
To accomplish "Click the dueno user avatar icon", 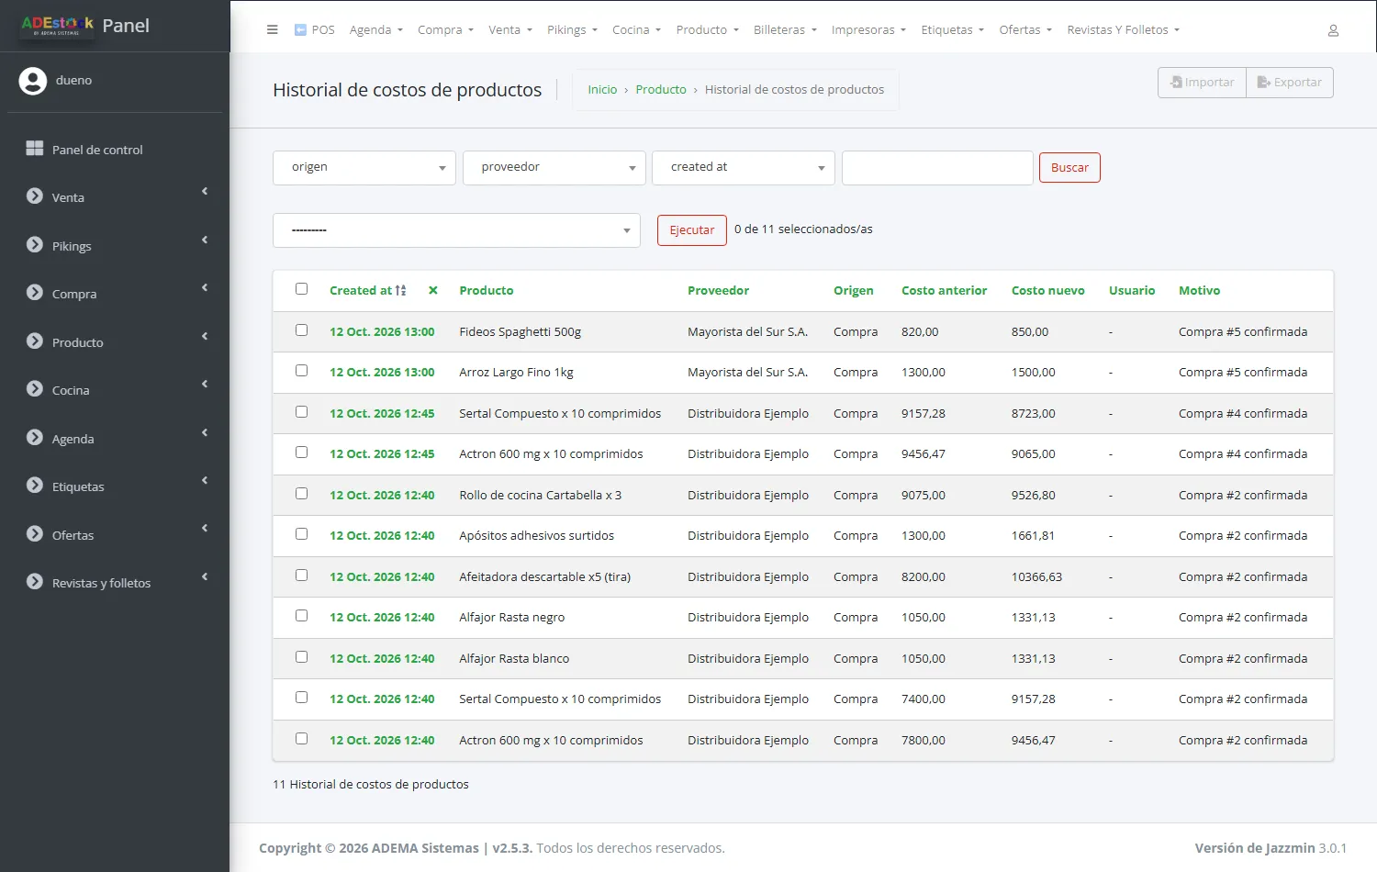I will point(33,81).
